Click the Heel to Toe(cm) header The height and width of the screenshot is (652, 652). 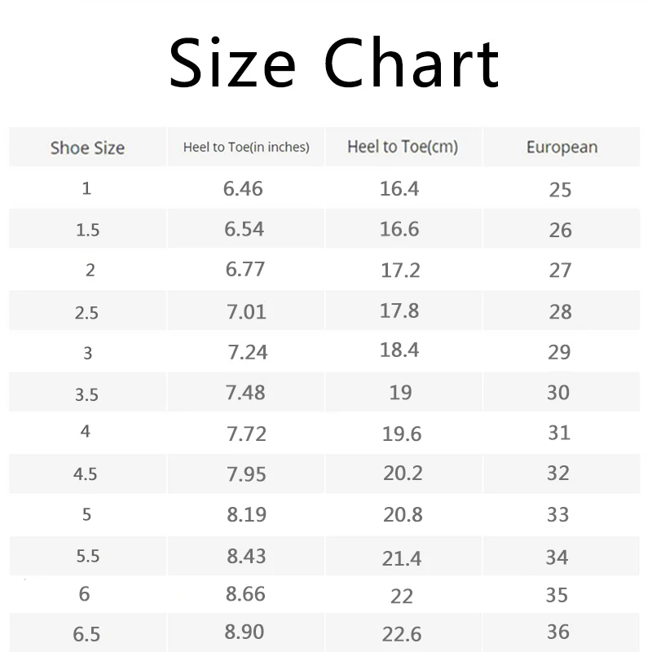pyautogui.click(x=403, y=147)
